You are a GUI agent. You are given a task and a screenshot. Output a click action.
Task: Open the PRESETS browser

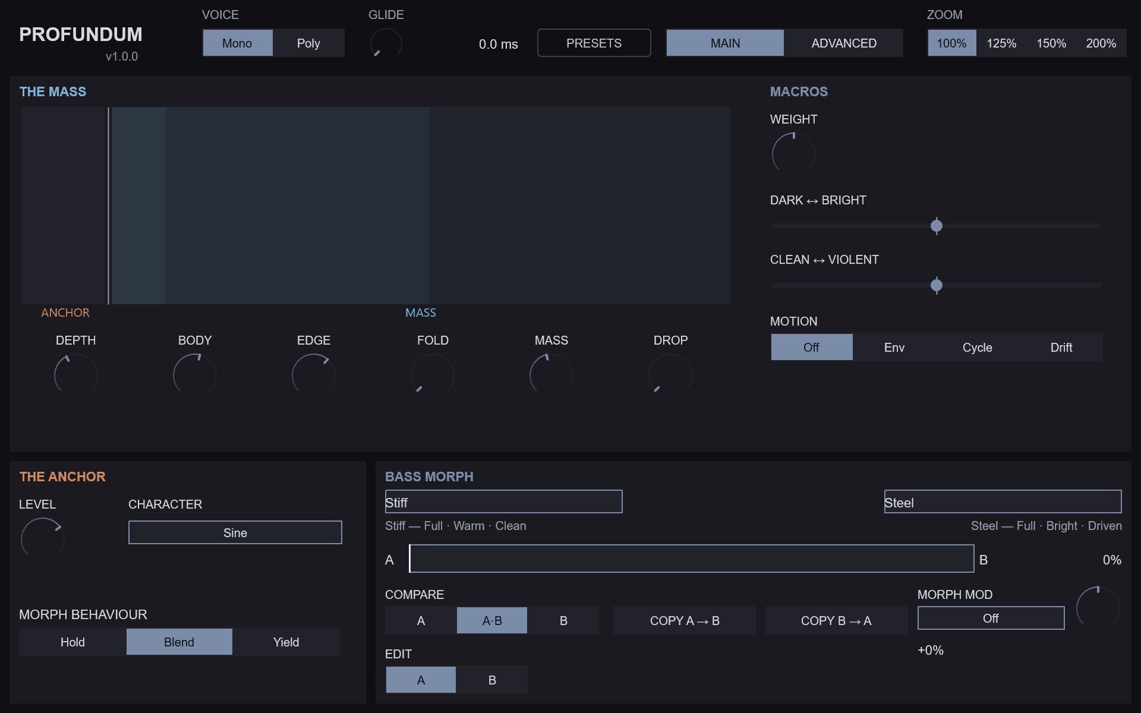594,43
